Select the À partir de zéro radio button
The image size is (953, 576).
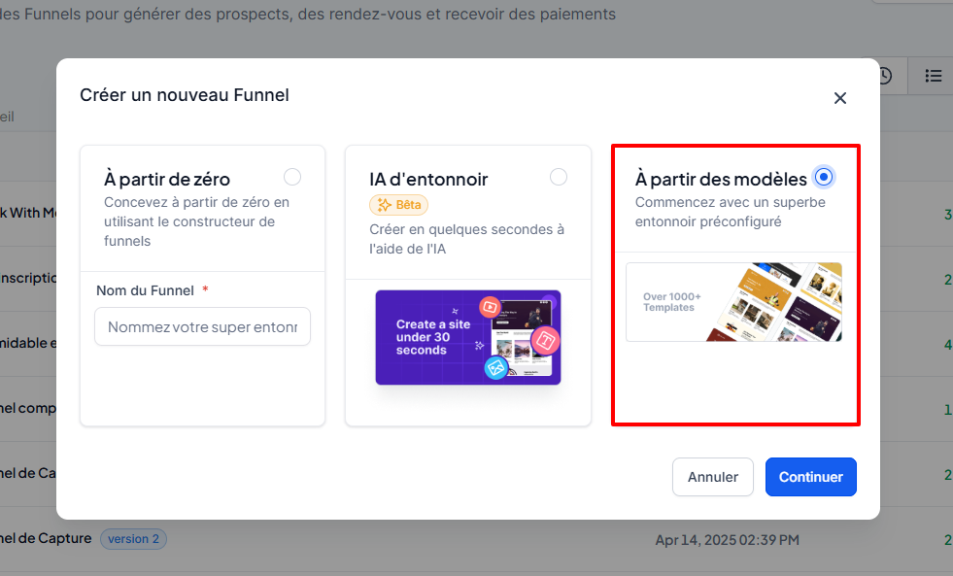[x=292, y=177]
